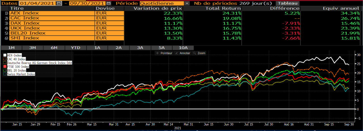
Task: Click the SMI Index title cell
Action: point(52,38)
